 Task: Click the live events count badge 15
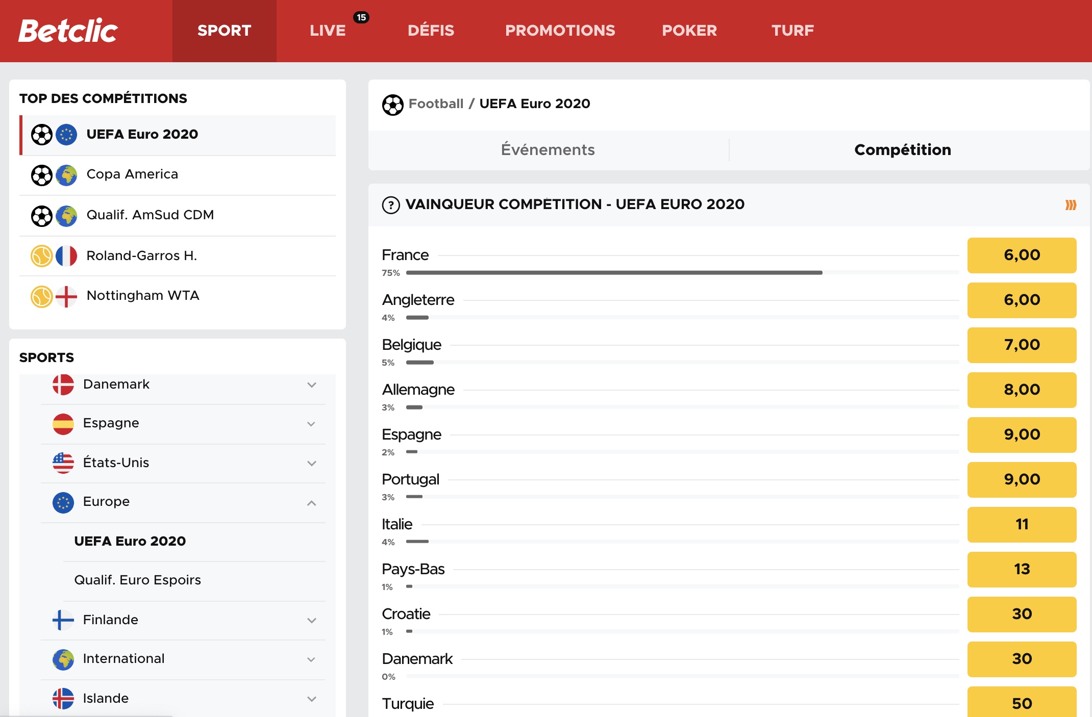pyautogui.click(x=361, y=17)
